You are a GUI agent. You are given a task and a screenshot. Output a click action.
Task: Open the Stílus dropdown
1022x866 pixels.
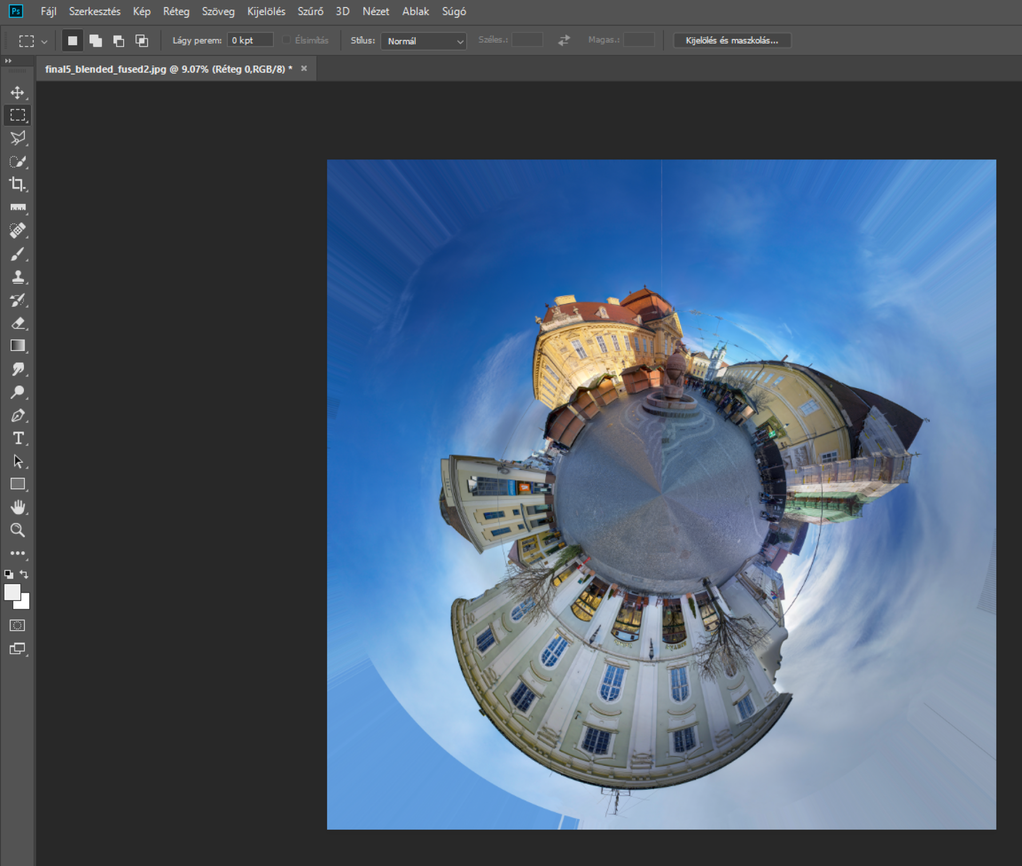(424, 41)
